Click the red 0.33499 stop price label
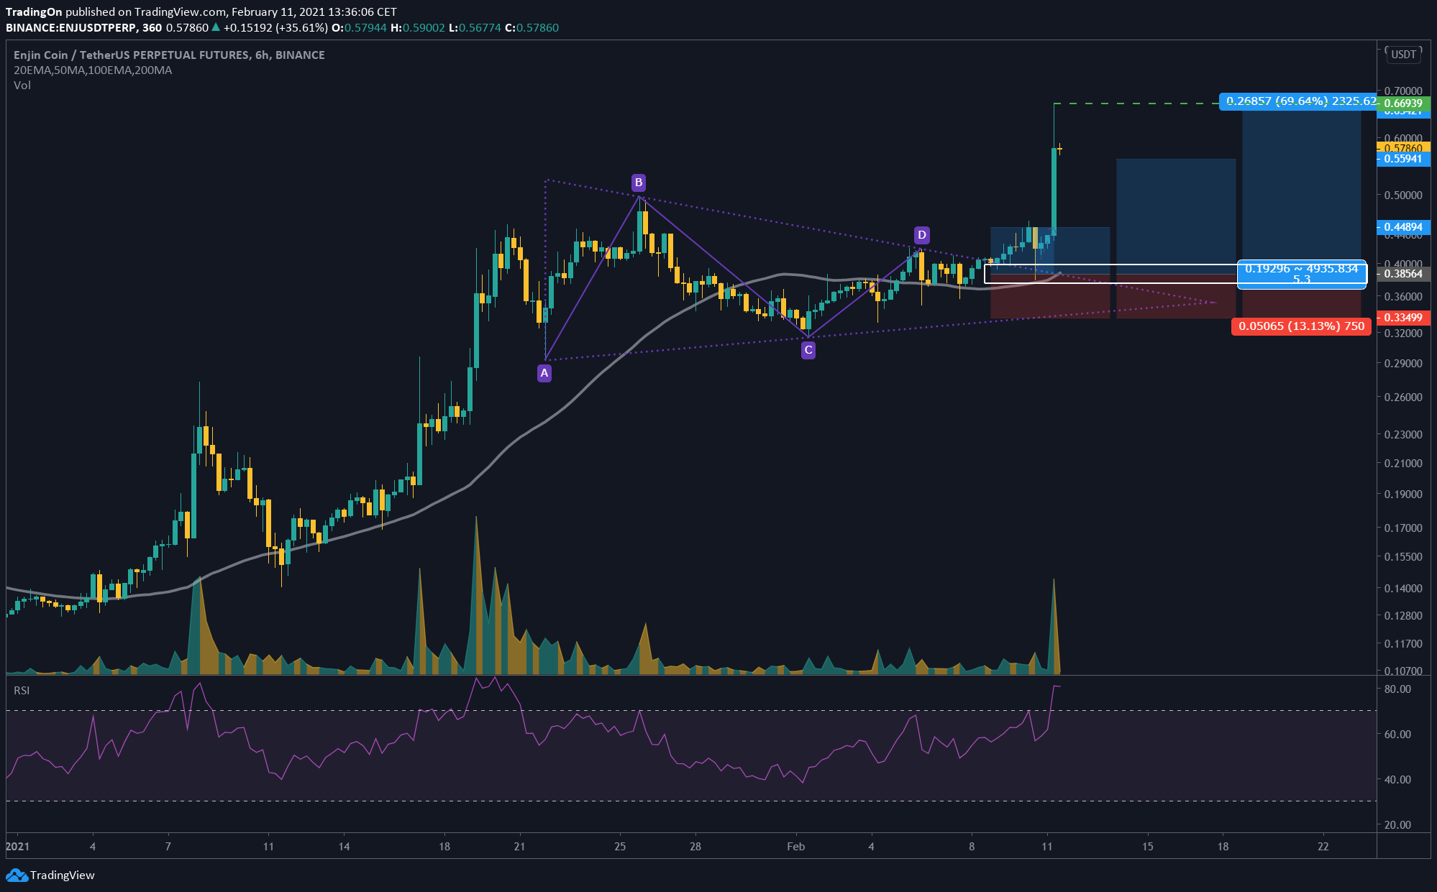The width and height of the screenshot is (1437, 892). click(1403, 318)
